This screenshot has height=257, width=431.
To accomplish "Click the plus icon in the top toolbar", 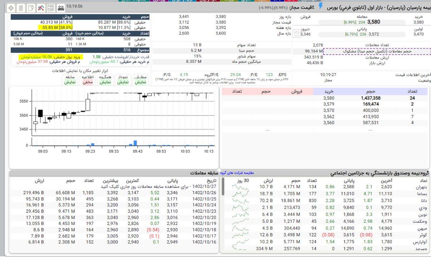I will click(x=11, y=7).
